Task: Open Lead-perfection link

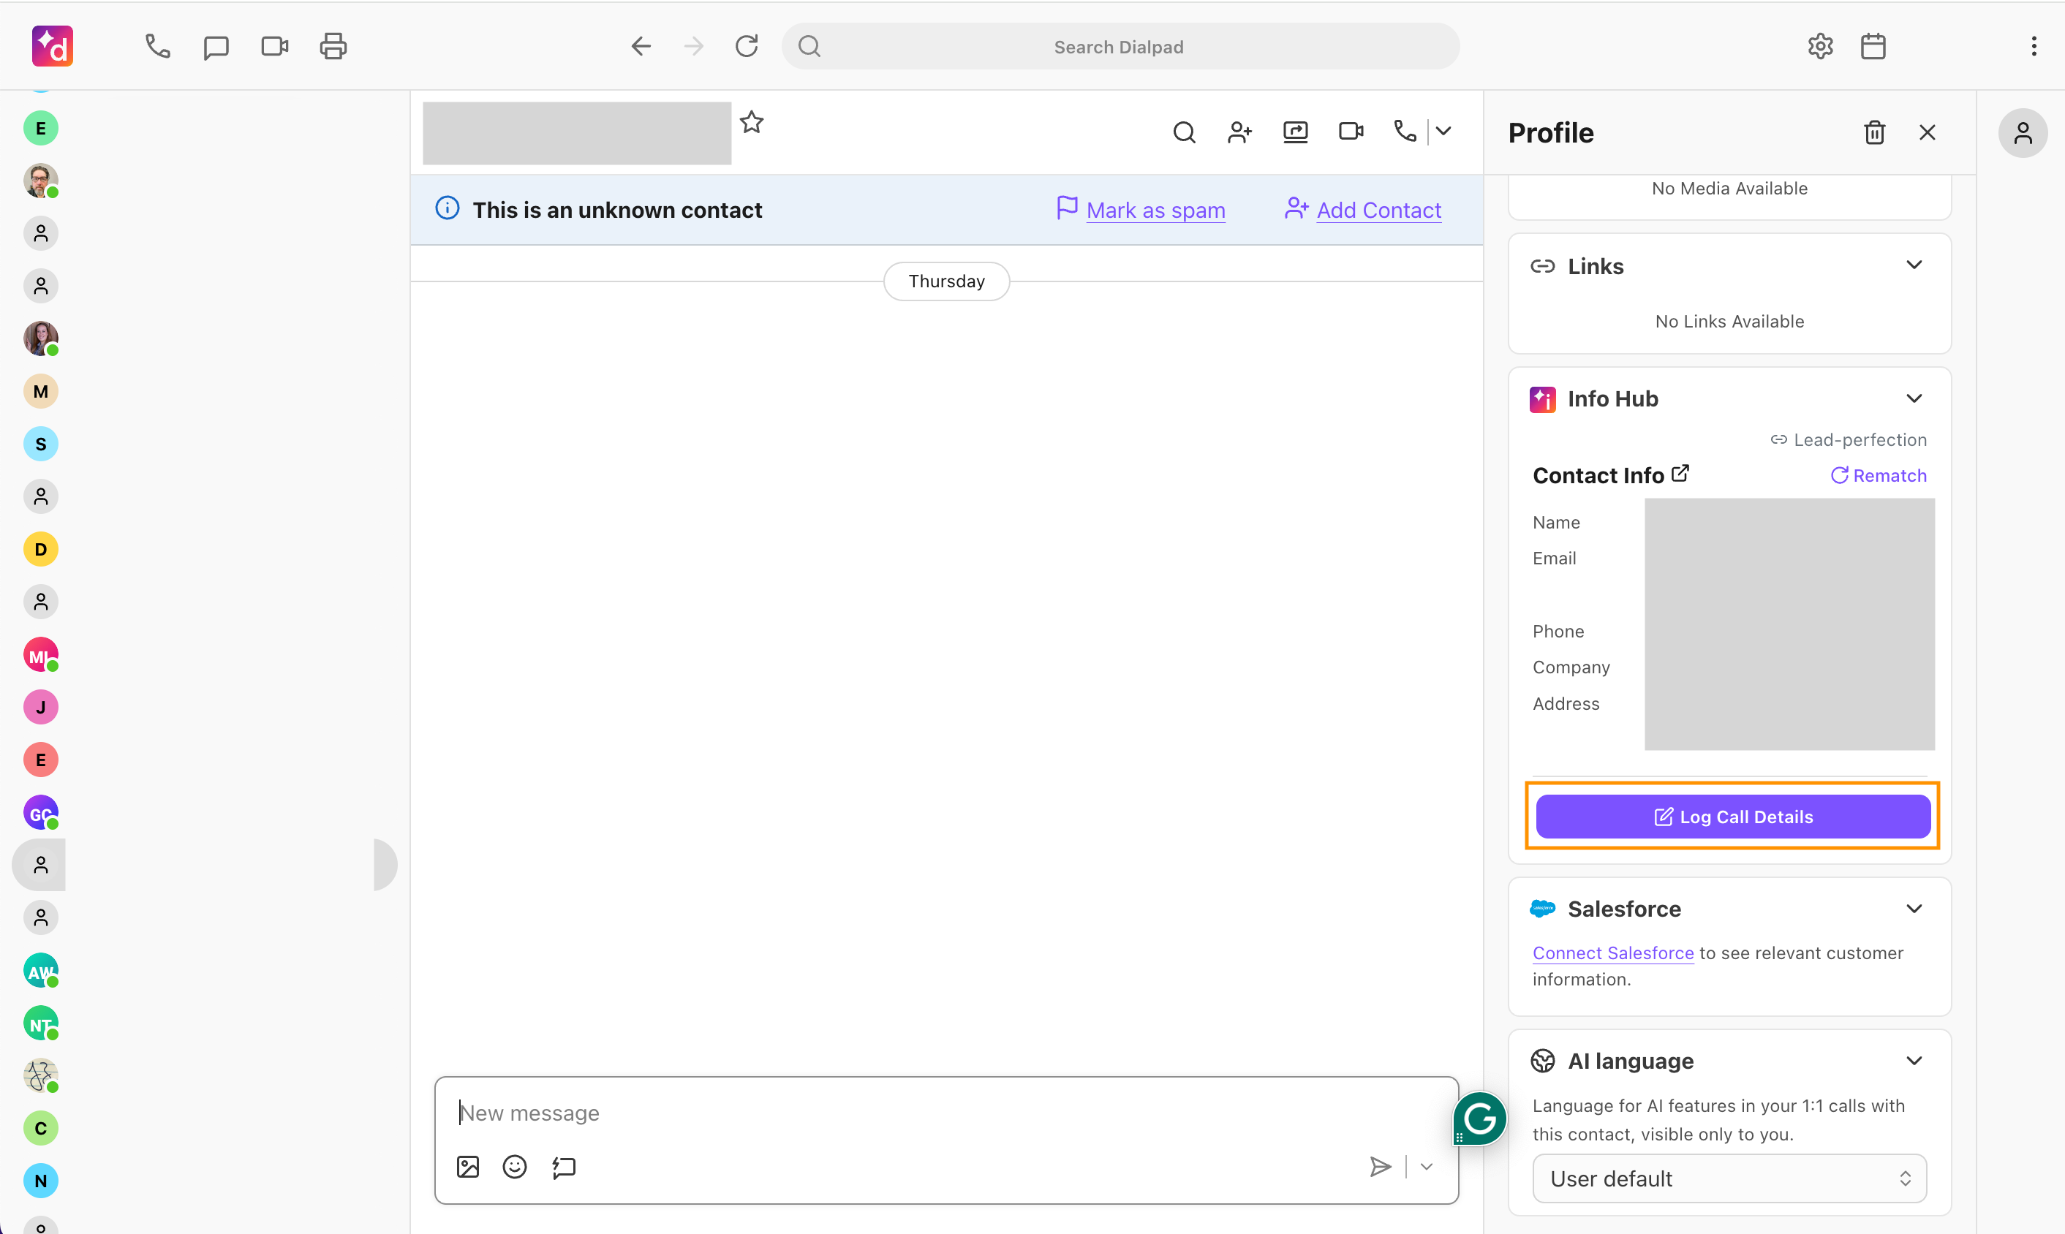Action: point(1849,440)
